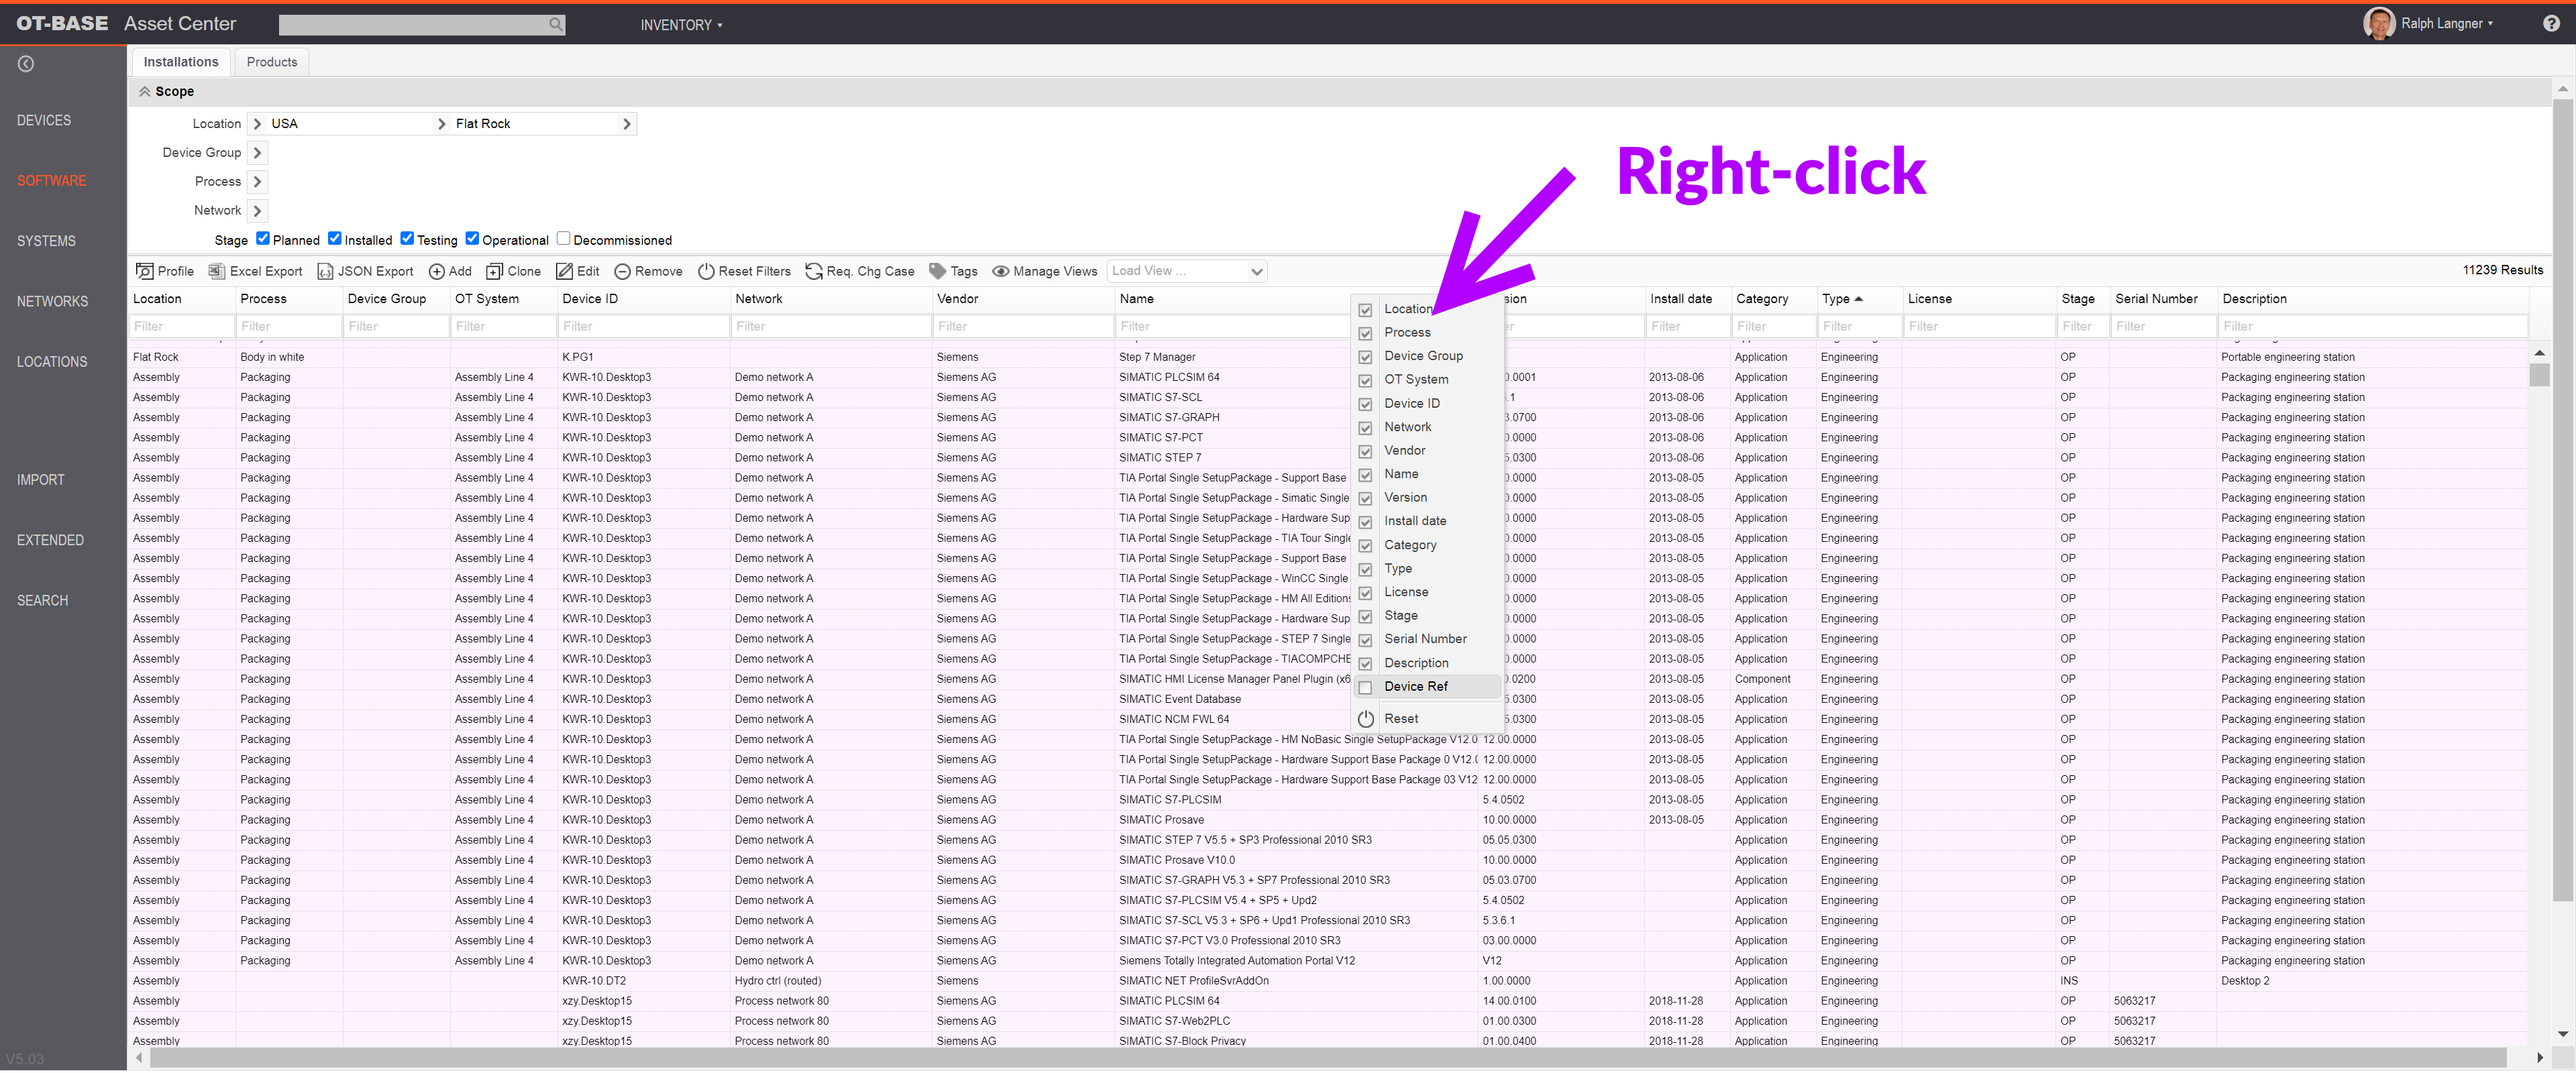Click the horizontal scrollbar at bottom
The height and width of the screenshot is (1073, 2576).
pos(1327,1058)
